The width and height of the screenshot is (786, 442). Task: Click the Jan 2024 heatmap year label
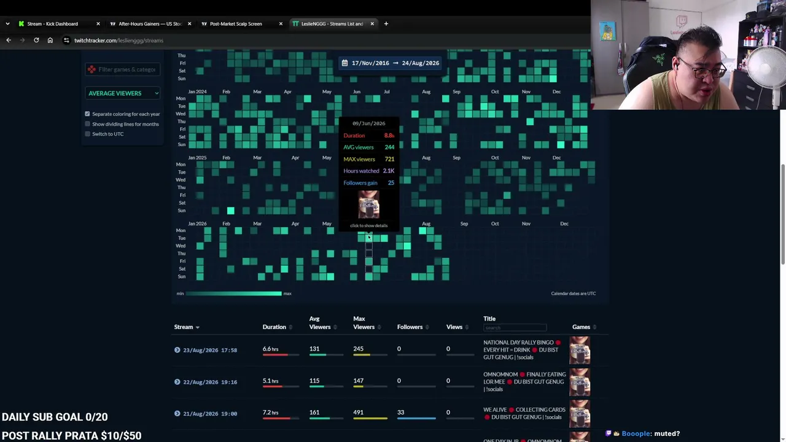click(x=198, y=91)
